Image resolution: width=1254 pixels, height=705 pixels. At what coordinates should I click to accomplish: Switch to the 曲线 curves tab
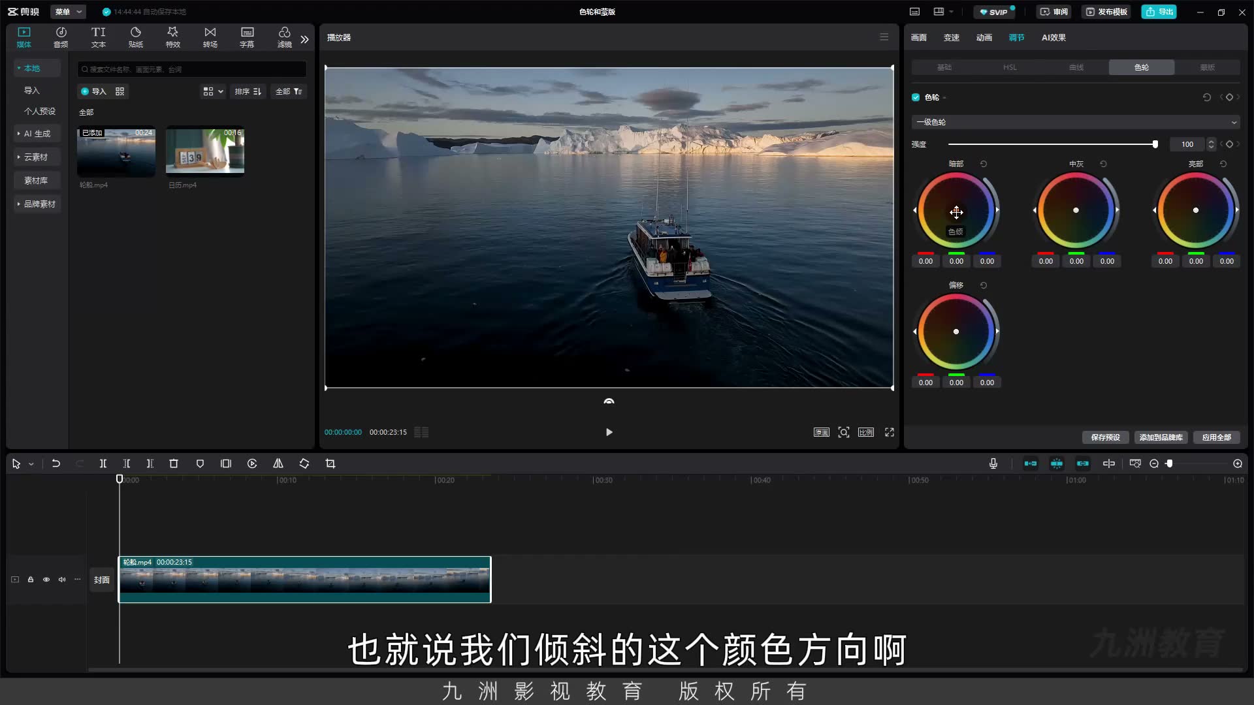tap(1076, 67)
